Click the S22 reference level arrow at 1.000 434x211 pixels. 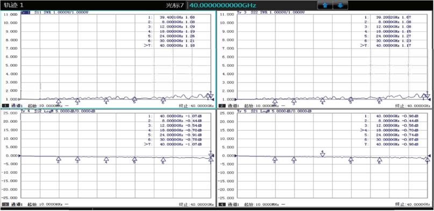click(x=236, y=99)
